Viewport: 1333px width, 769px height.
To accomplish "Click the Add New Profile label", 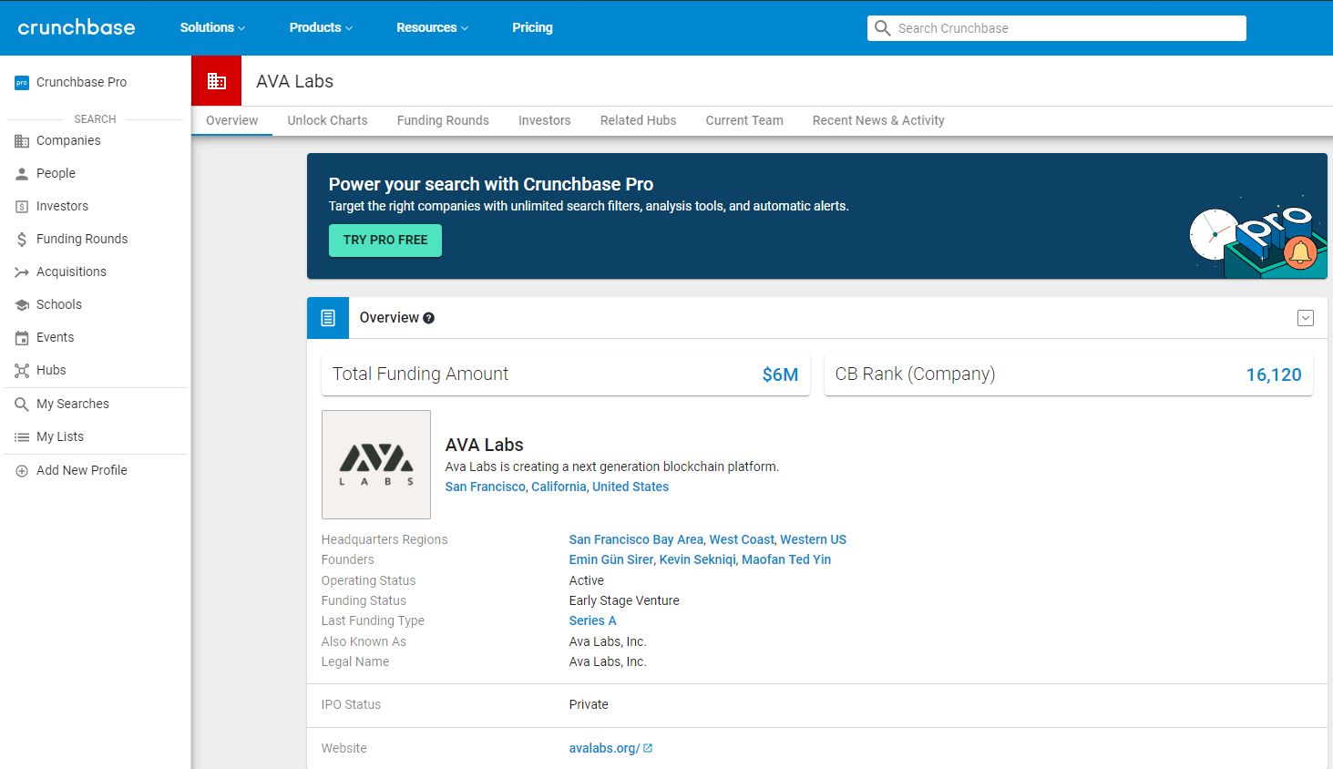I will coord(82,470).
